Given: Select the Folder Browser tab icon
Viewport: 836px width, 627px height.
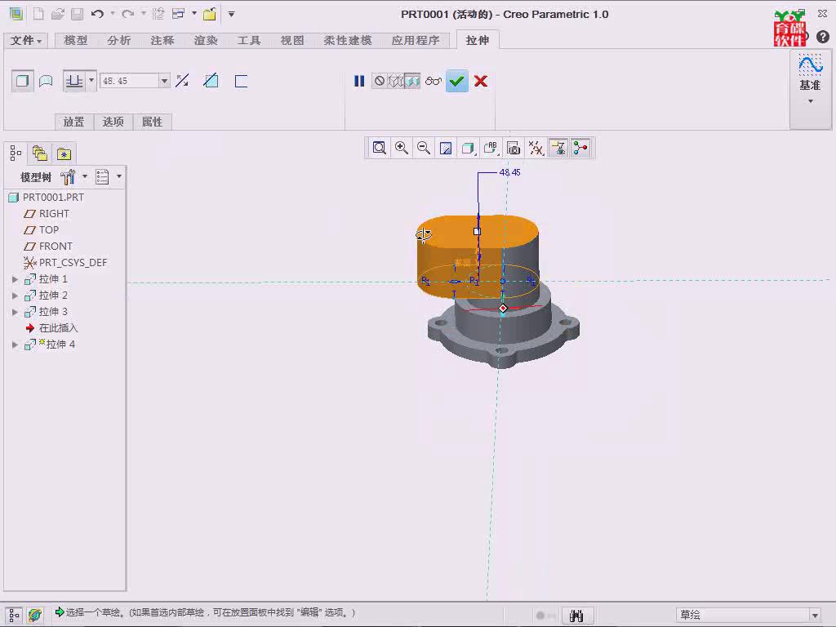Looking at the screenshot, I should pyautogui.click(x=40, y=154).
